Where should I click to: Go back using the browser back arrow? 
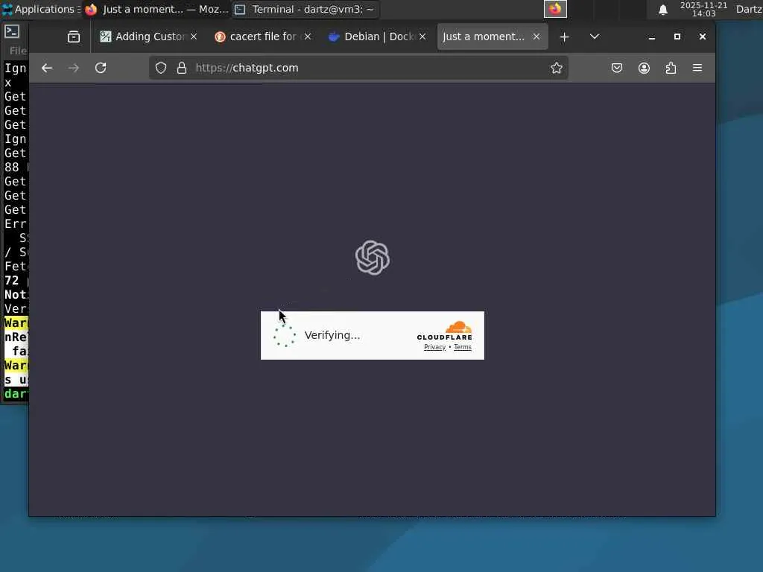click(x=47, y=68)
